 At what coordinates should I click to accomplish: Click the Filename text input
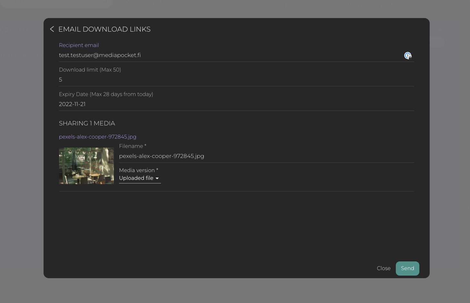tap(258, 156)
